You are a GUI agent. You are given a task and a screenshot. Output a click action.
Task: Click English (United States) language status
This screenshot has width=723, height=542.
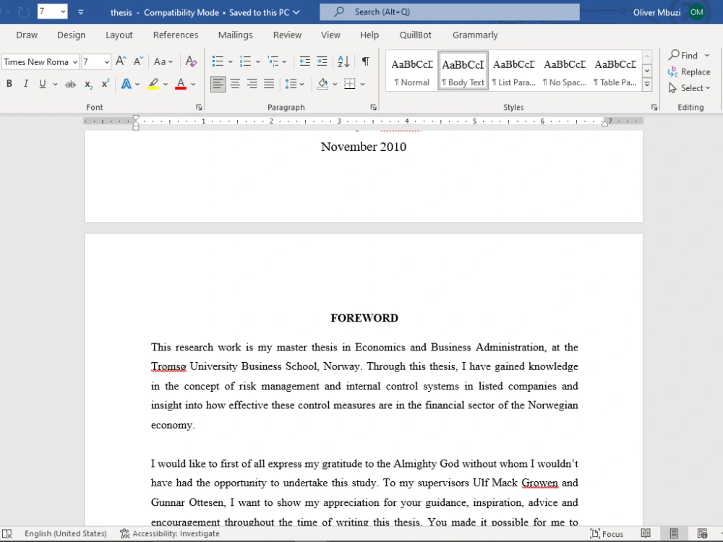[66, 534]
